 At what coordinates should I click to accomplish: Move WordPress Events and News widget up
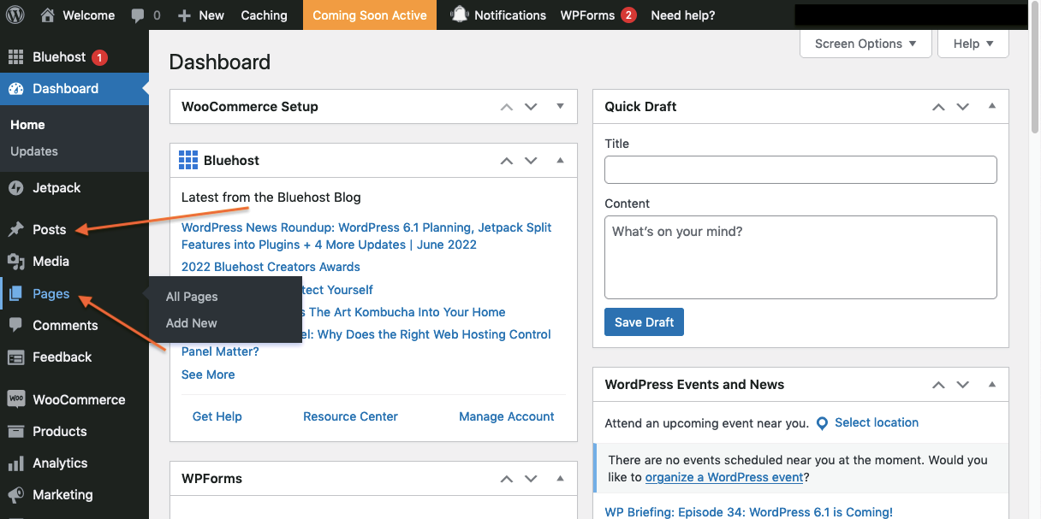(938, 385)
